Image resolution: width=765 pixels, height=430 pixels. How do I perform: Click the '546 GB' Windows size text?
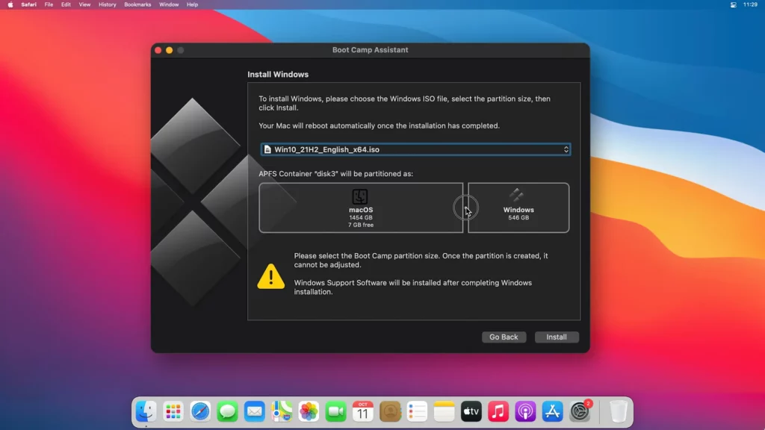pyautogui.click(x=518, y=218)
